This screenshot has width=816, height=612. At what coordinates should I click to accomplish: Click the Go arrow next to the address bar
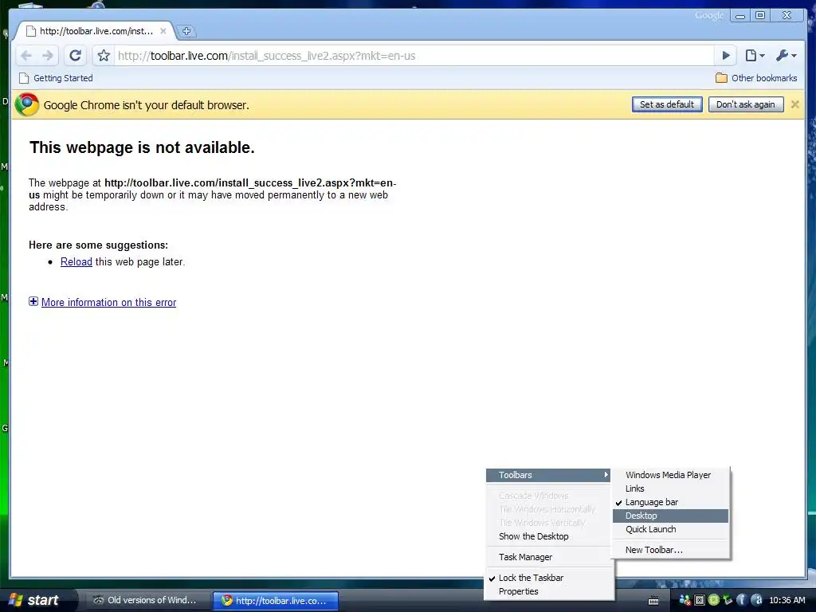coord(726,56)
